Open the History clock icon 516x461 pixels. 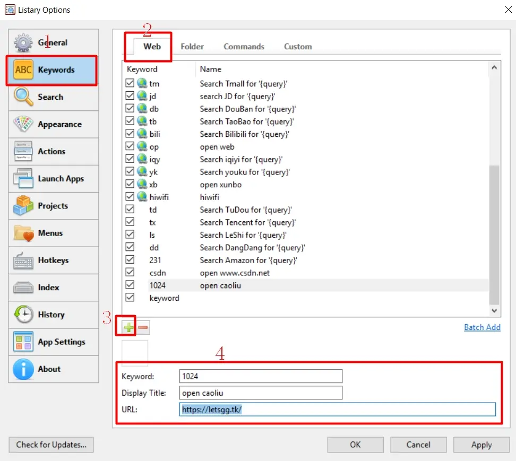pyautogui.click(x=23, y=315)
